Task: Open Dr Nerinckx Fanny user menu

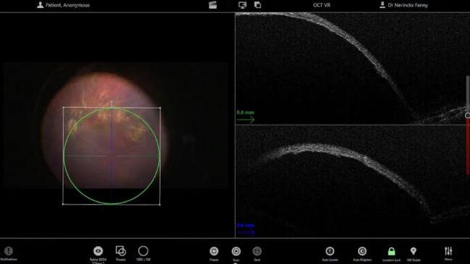Action: point(403,5)
